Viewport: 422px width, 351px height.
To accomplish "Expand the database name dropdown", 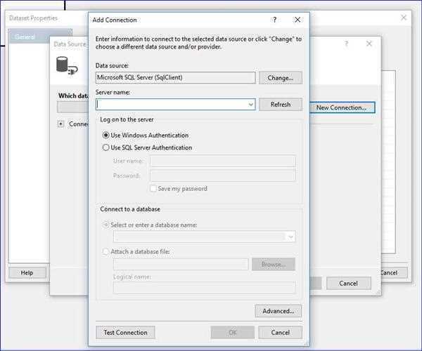I will [x=290, y=237].
